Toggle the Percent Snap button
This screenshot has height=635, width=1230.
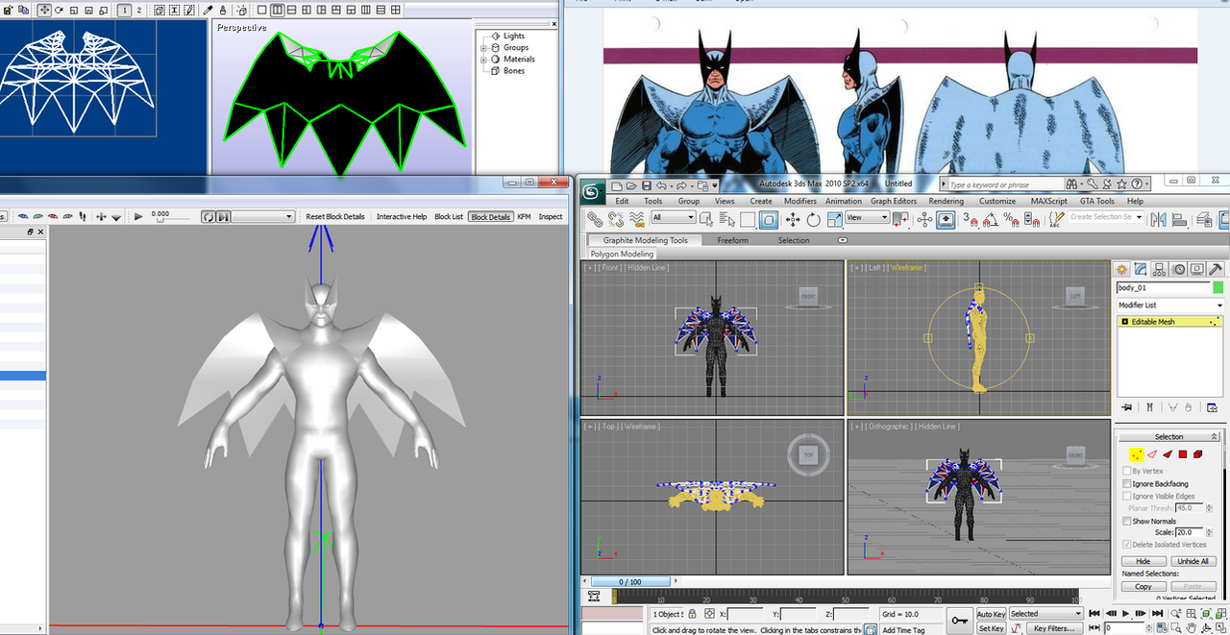[x=1010, y=219]
